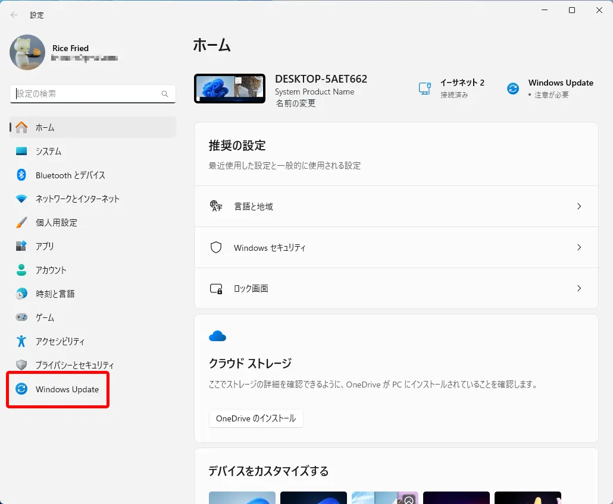Click the desktop wallpaper preview thumbnail
Viewport: 613px width, 504px height.
click(x=230, y=89)
